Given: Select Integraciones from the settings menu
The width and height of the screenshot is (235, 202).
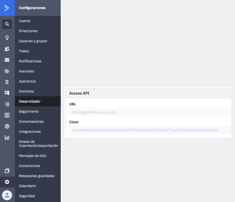Looking at the screenshot, I should pos(30,132).
